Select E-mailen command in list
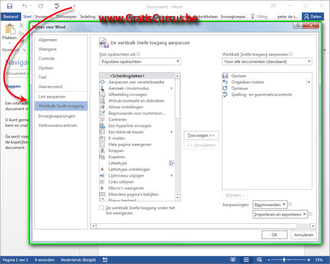330x264 pixels. click(x=137, y=138)
